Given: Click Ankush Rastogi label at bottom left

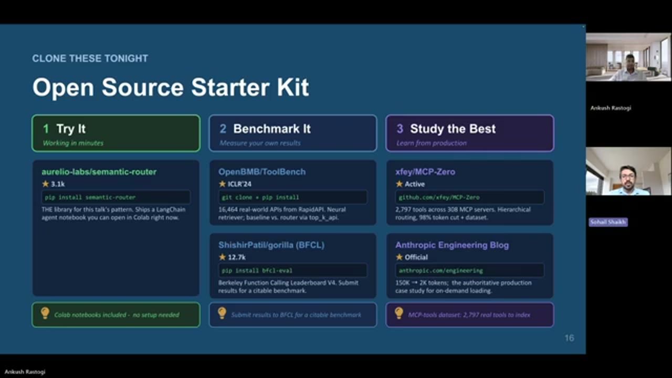Looking at the screenshot, I should point(25,372).
